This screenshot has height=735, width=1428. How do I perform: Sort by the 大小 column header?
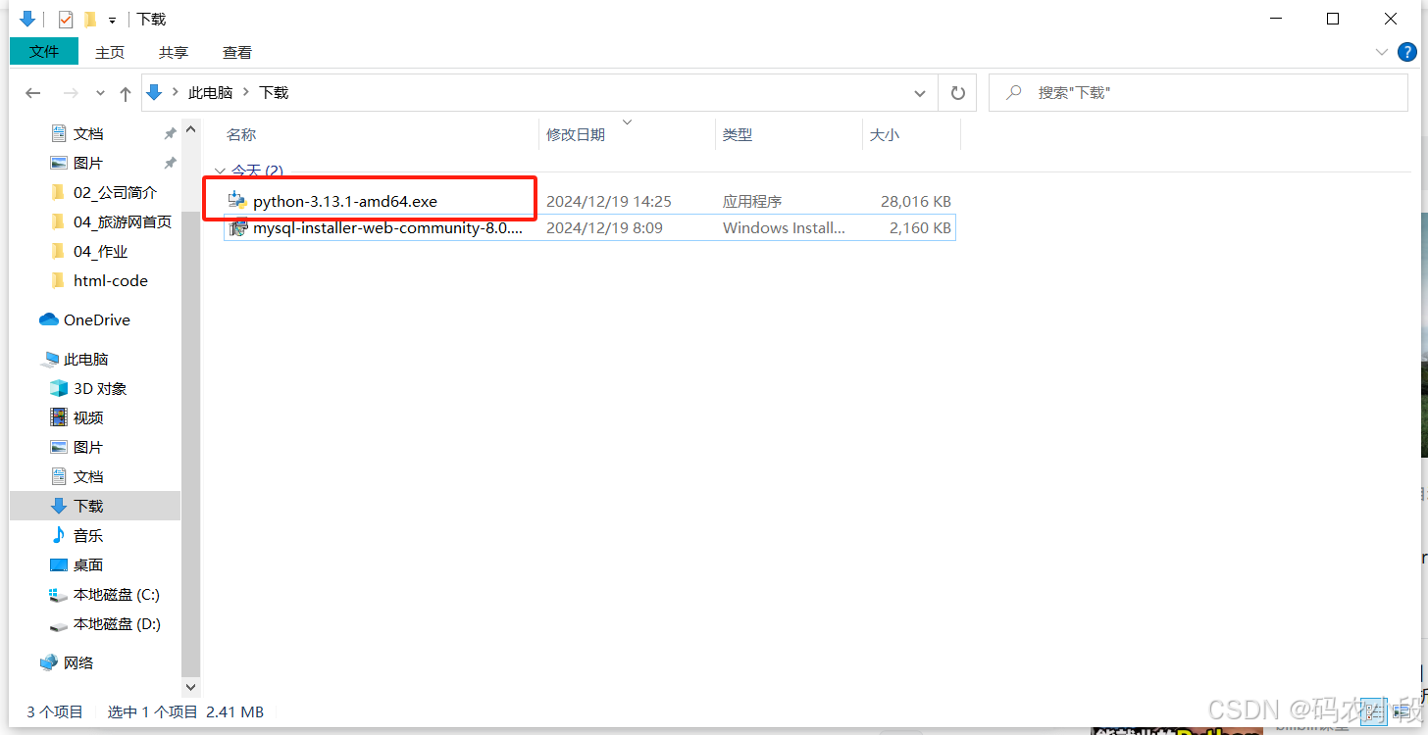[885, 135]
